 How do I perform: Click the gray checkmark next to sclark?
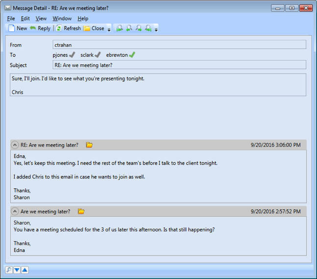pyautogui.click(x=98, y=54)
